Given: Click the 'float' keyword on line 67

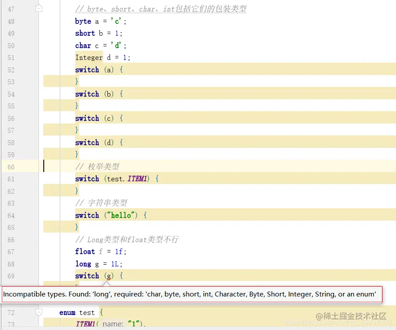Looking at the screenshot, I should [85, 251].
